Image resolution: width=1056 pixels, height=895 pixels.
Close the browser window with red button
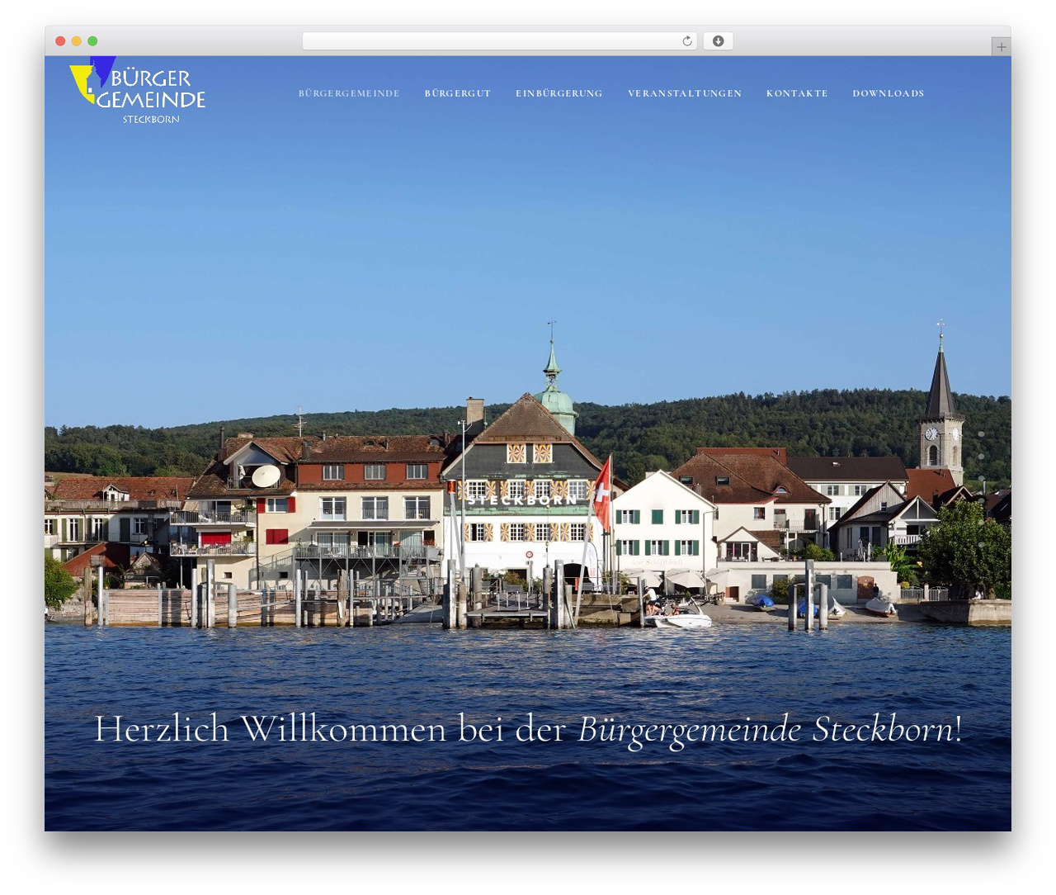pyautogui.click(x=60, y=41)
